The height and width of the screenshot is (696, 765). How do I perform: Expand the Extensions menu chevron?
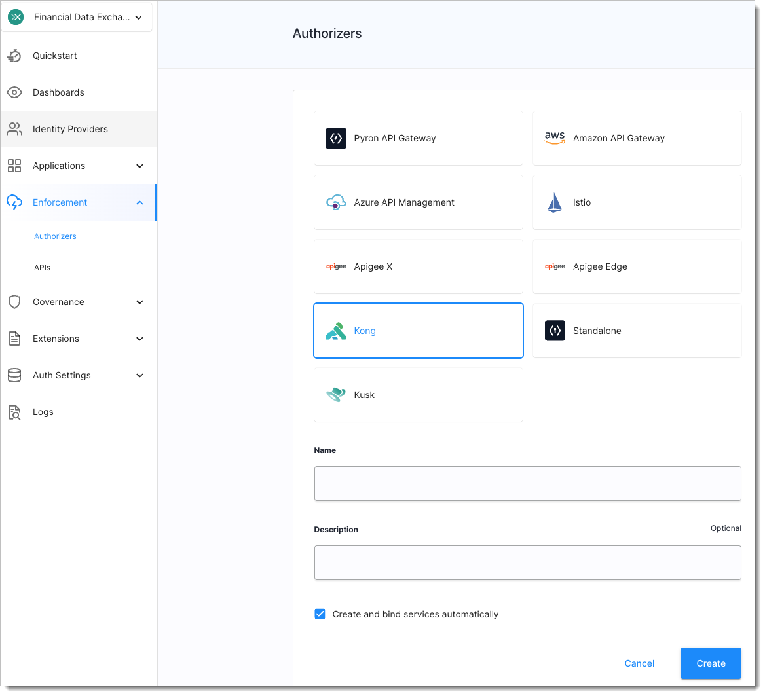[140, 339]
